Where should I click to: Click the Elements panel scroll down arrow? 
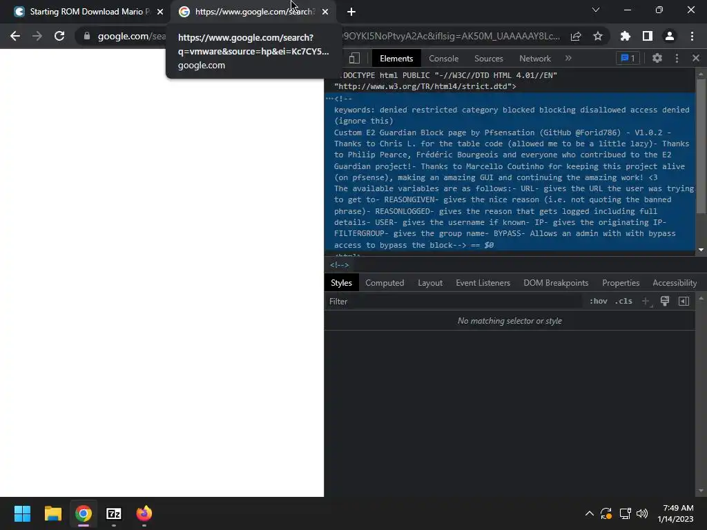coord(701,250)
